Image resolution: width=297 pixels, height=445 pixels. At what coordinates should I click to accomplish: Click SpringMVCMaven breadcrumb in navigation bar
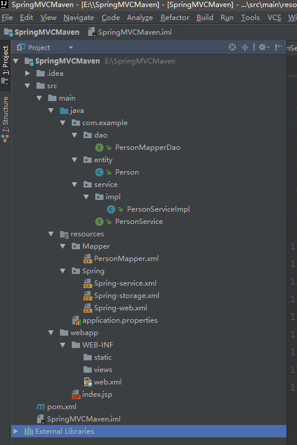click(41, 32)
